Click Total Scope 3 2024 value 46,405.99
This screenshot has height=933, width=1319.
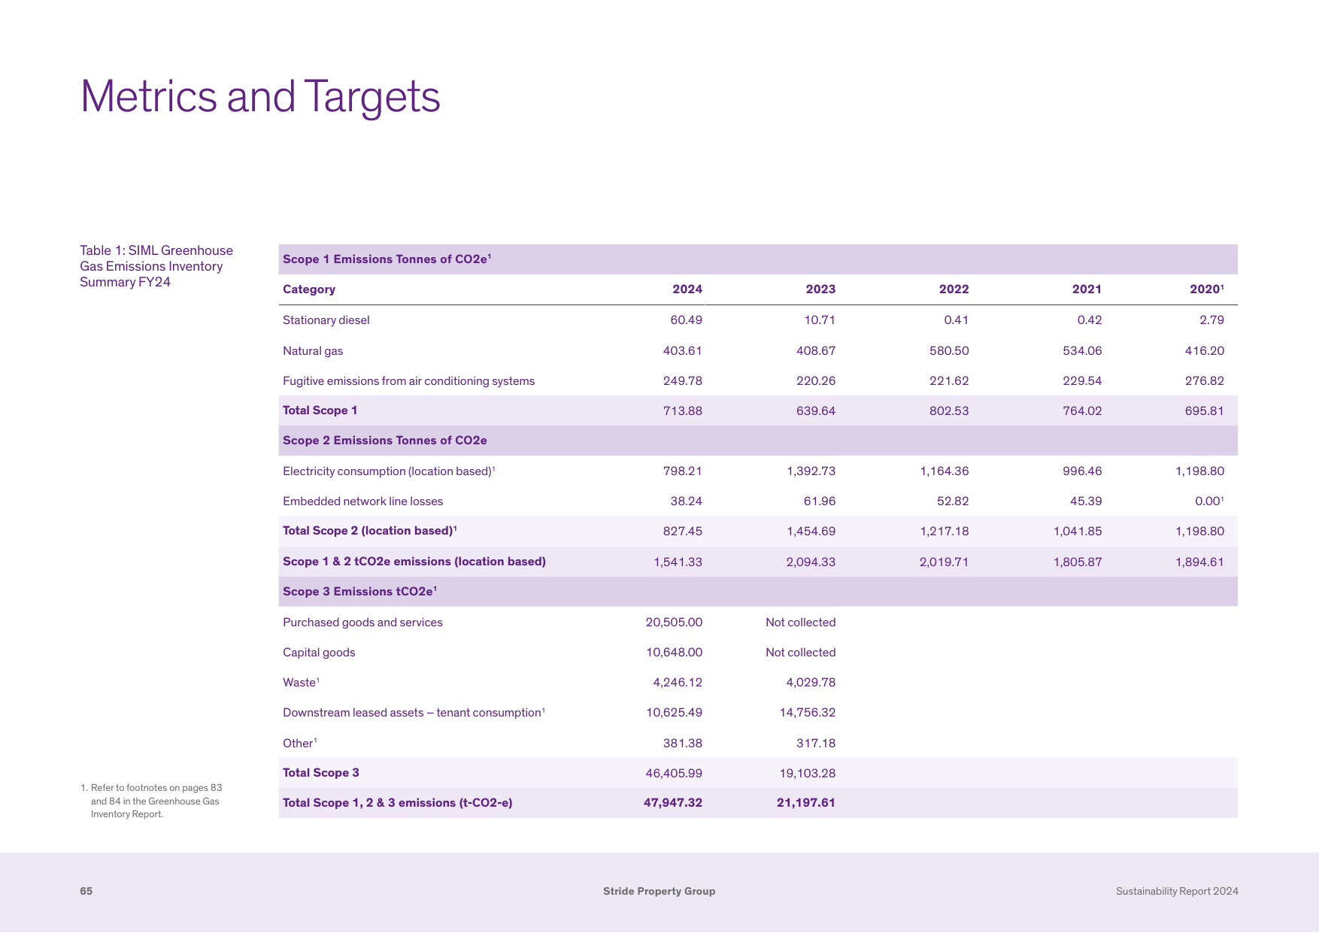pos(675,774)
